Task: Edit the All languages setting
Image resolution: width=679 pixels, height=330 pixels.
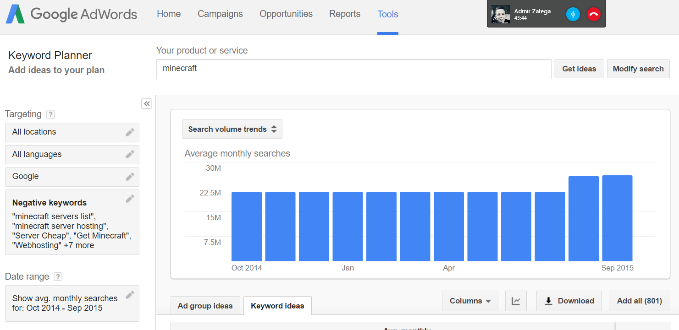Action: (x=130, y=155)
